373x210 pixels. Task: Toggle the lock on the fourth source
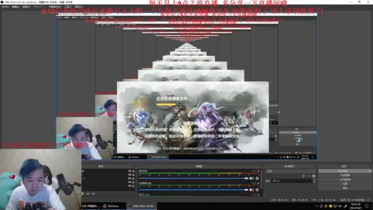point(133,182)
